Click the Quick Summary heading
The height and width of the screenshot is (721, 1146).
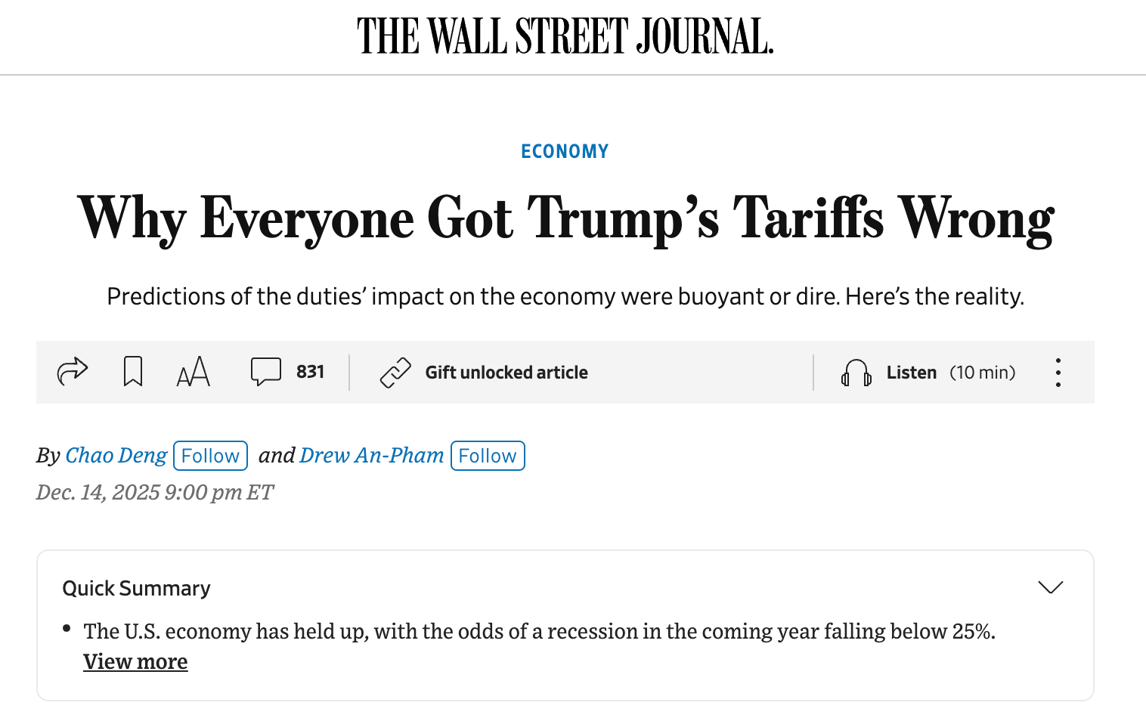(136, 588)
